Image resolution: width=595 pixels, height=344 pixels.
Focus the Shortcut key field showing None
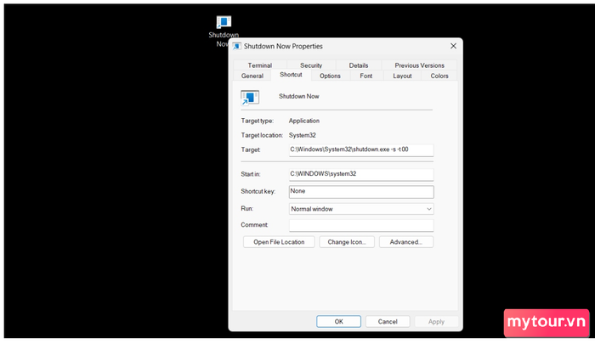[x=361, y=191]
